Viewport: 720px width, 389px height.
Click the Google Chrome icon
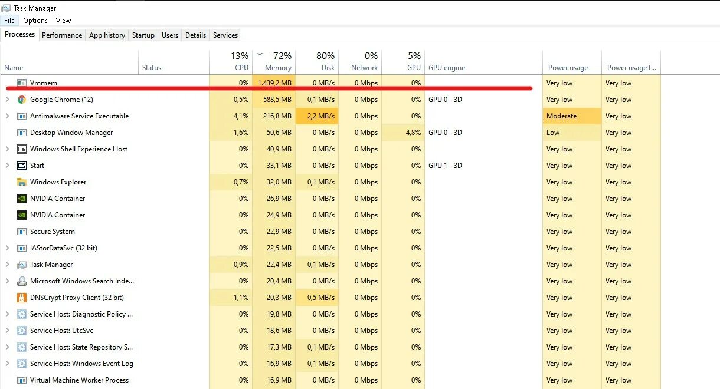tap(22, 100)
